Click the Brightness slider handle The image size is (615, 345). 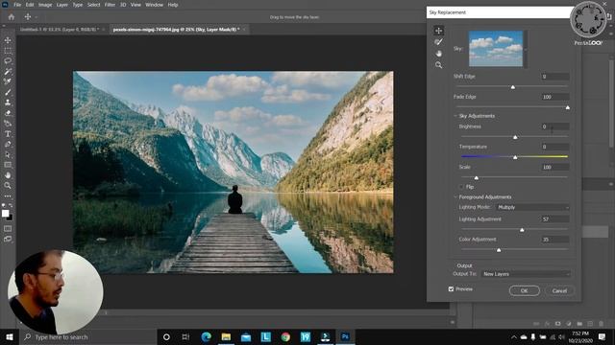515,137
